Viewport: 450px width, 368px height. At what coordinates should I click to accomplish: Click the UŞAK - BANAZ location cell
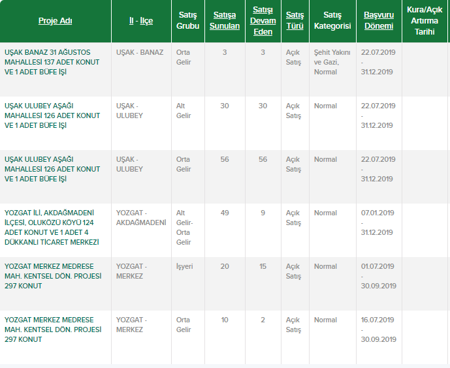pos(140,52)
